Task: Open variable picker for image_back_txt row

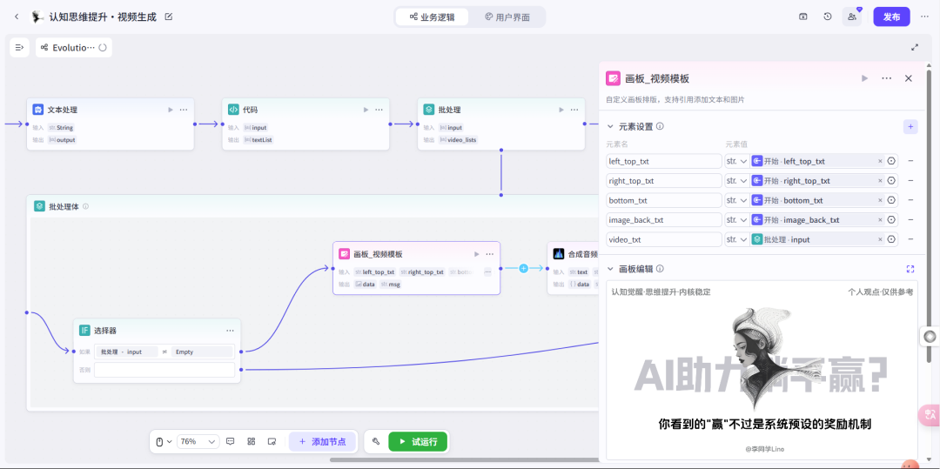Action: click(x=891, y=220)
